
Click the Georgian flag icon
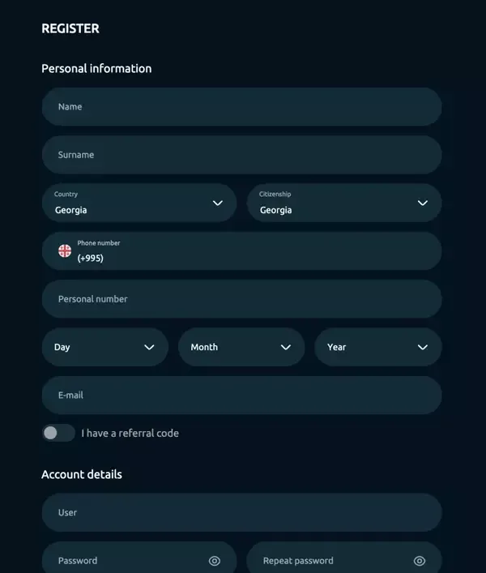point(65,250)
